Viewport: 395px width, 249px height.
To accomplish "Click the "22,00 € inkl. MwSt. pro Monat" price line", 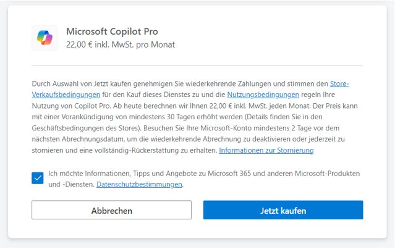I will point(120,44).
